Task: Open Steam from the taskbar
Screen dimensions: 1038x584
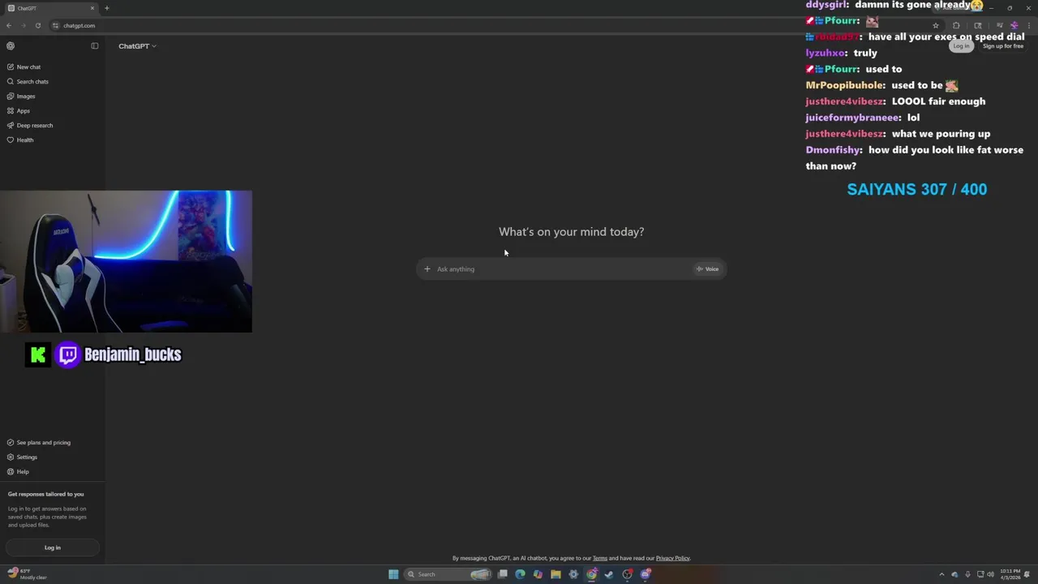Action: pos(609,574)
